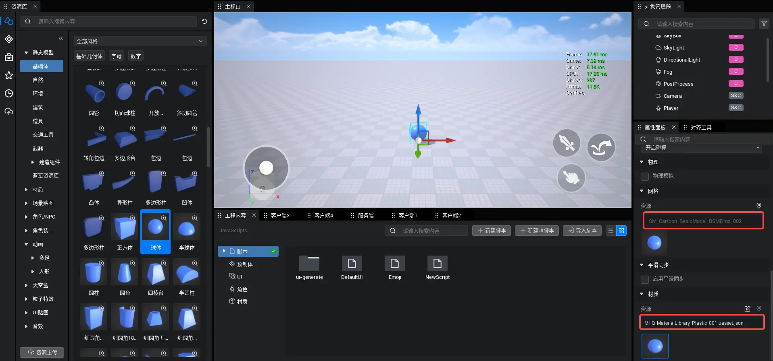The image size is (773, 361).
Task: Toggle the S&C tag for Camera
Action: (x=736, y=96)
